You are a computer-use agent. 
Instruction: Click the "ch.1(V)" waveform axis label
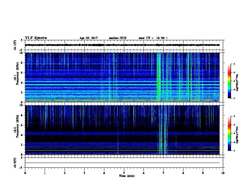pyautogui.click(x=15, y=45)
